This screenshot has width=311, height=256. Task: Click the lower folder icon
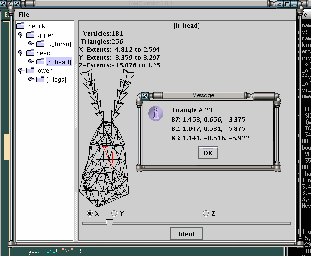click(30, 70)
